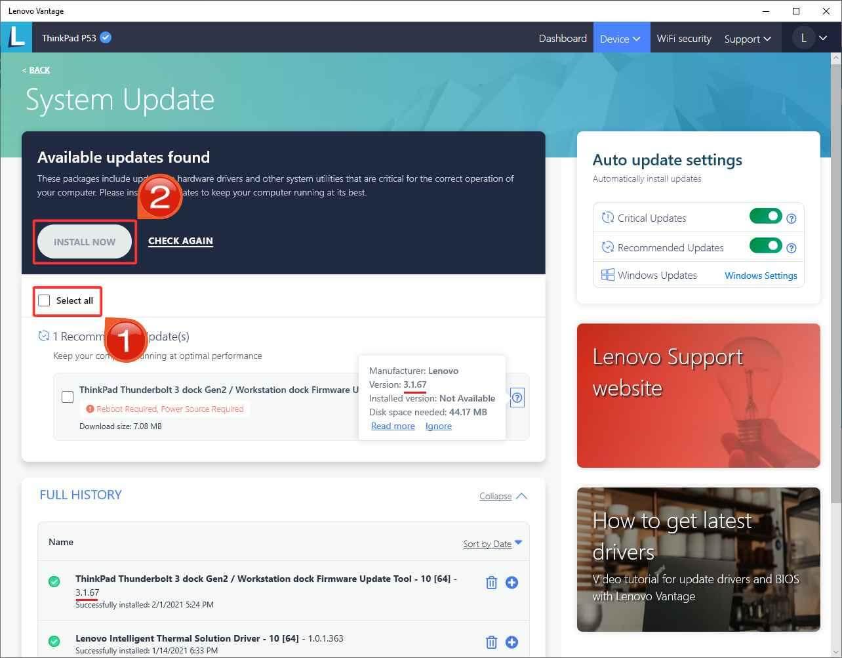Image resolution: width=842 pixels, height=658 pixels.
Task: Click the plus icon on Thunderbolt dock history entry
Action: tap(512, 583)
